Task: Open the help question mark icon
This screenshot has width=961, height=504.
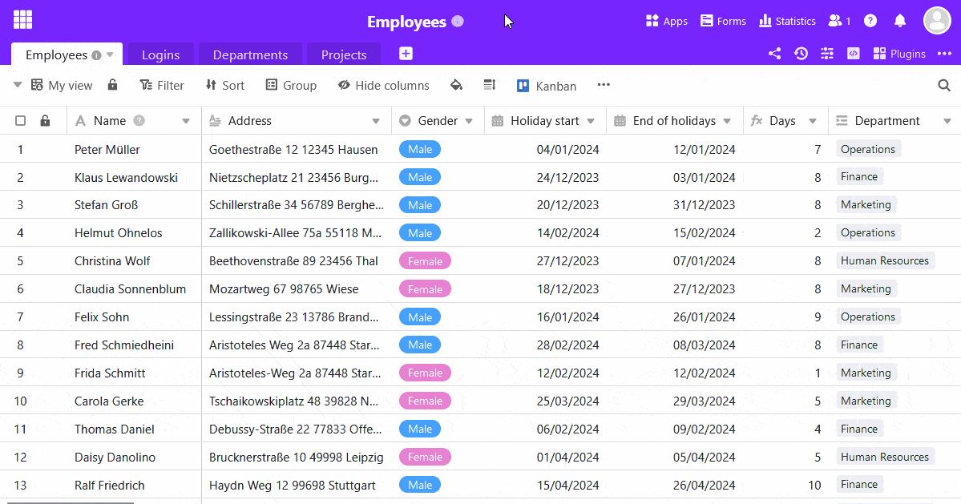Action: point(870,21)
